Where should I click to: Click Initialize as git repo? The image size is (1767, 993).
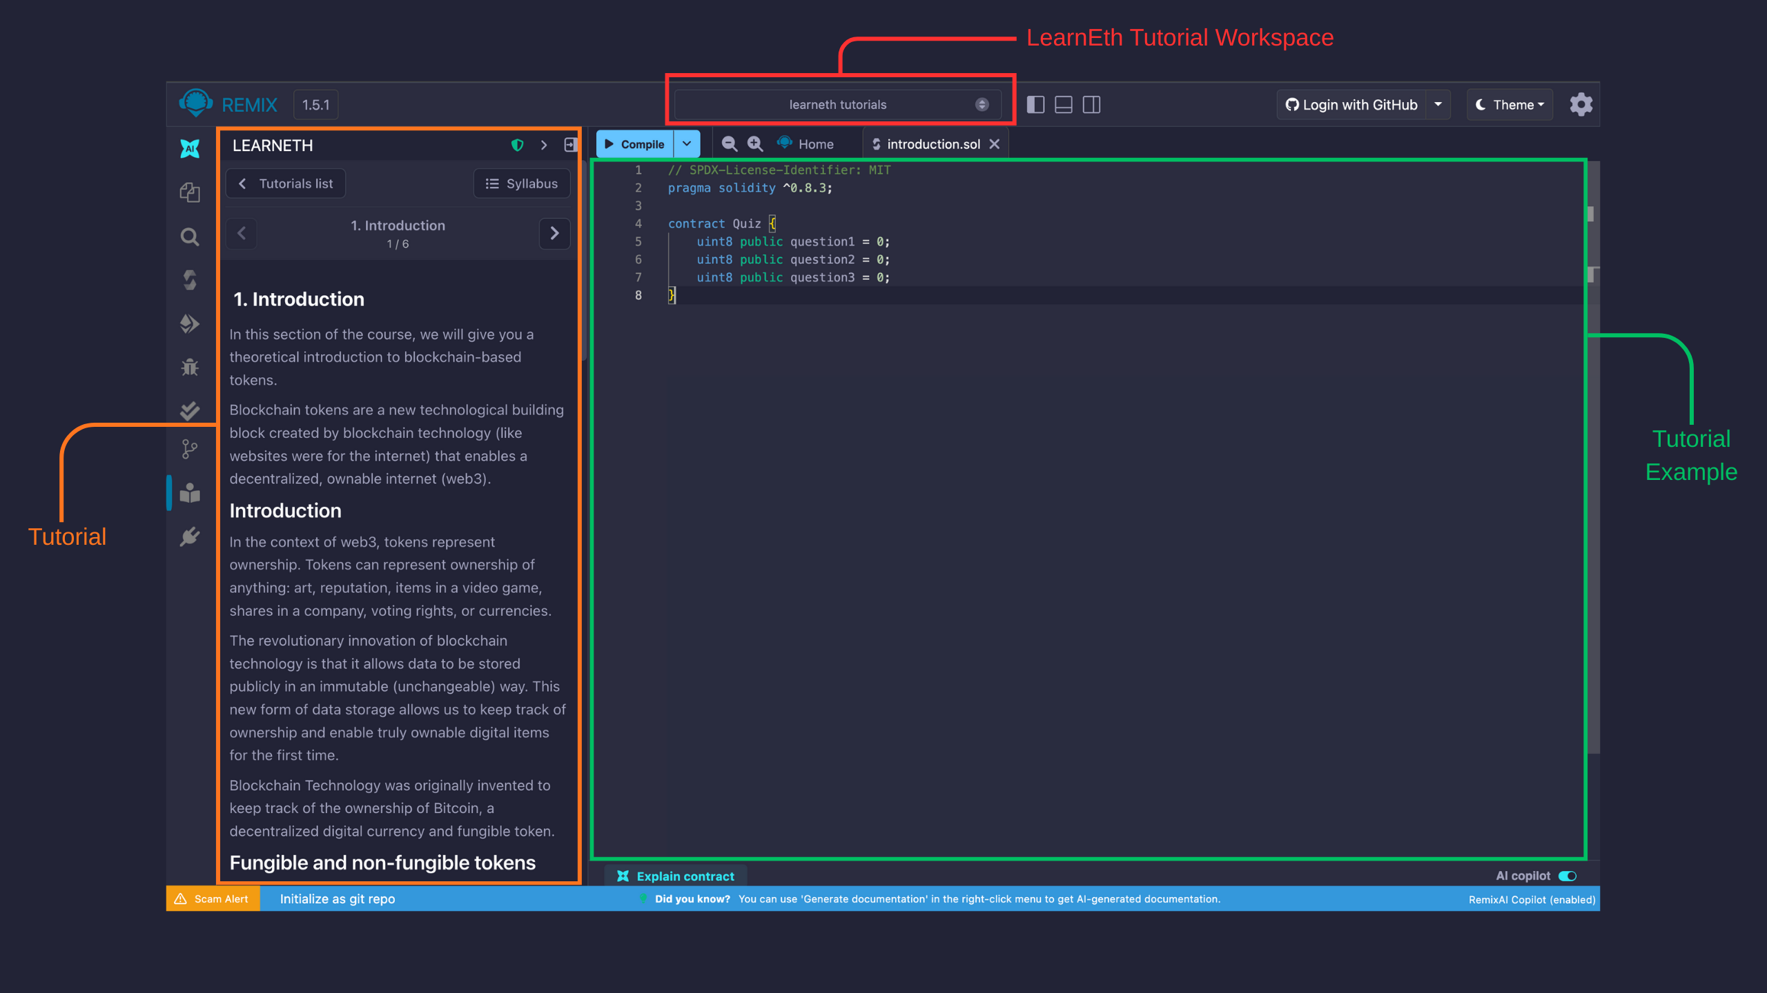click(x=338, y=899)
